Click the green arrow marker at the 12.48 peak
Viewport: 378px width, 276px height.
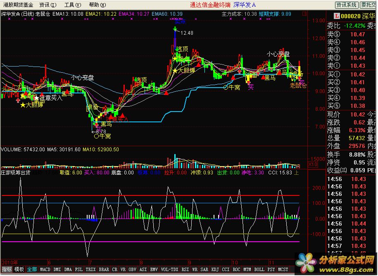point(175,29)
